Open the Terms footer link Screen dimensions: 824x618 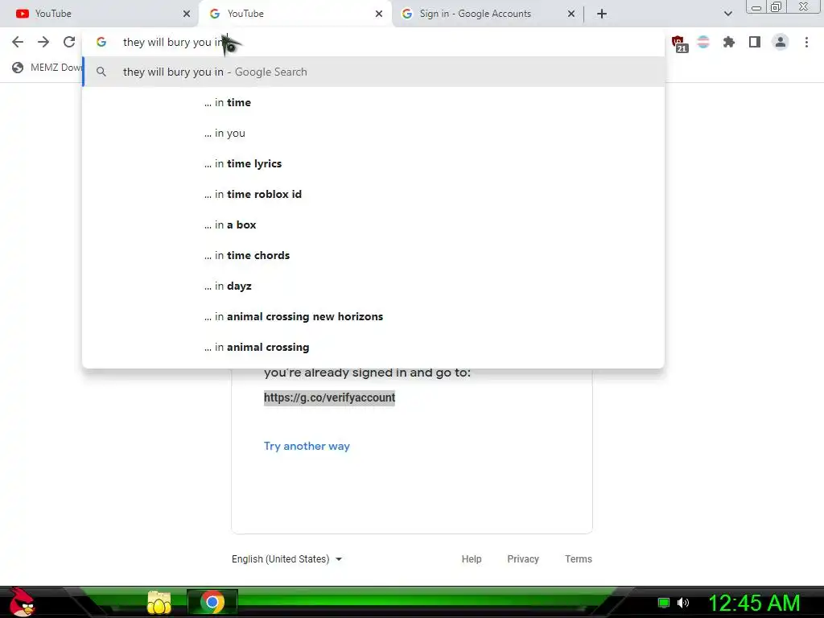[x=579, y=559]
